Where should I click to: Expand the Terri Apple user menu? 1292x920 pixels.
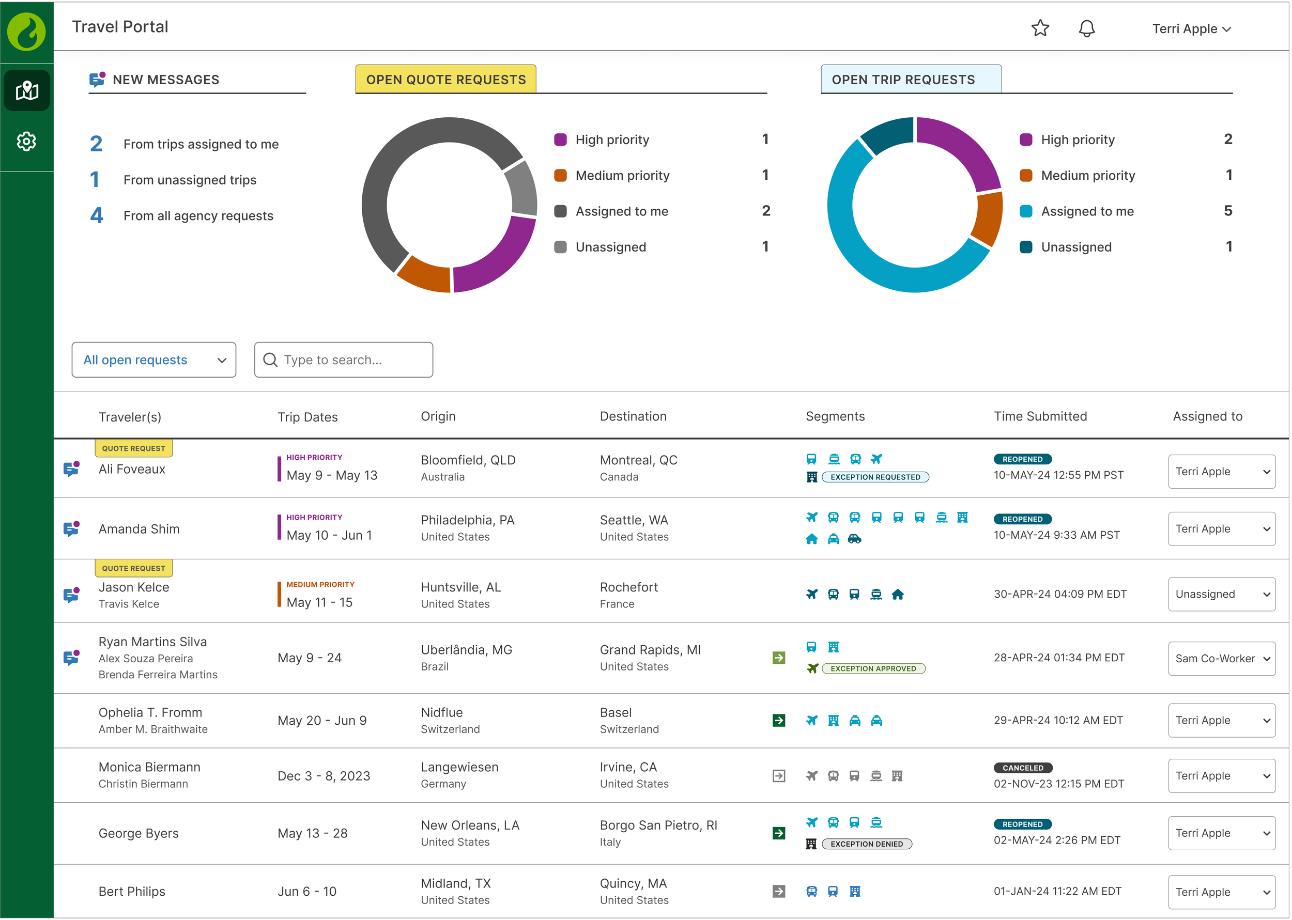coord(1191,29)
